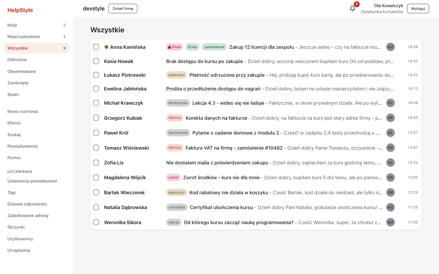Open the Skrzynki settings
This screenshot has width=439, height=274.
(36, 227)
